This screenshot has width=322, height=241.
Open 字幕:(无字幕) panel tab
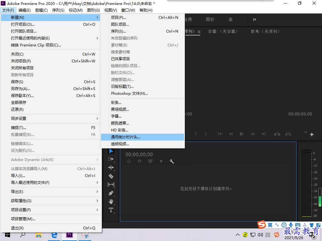[x=223, y=32]
